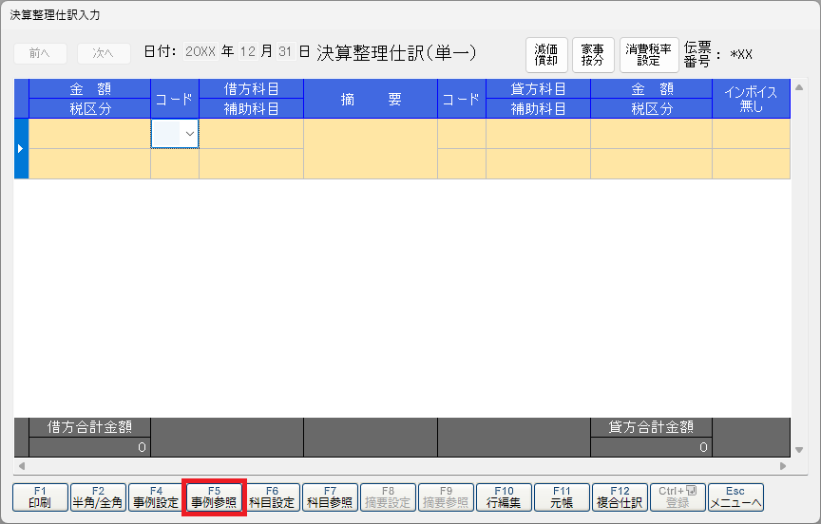This screenshot has height=524, width=821.
Task: Expand the debit コード dropdown arrow
Action: point(190,135)
